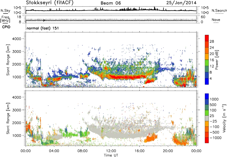227x157 pixels.
Task: Click the "1000" range tick in the velocity panel
Action: click(17, 135)
